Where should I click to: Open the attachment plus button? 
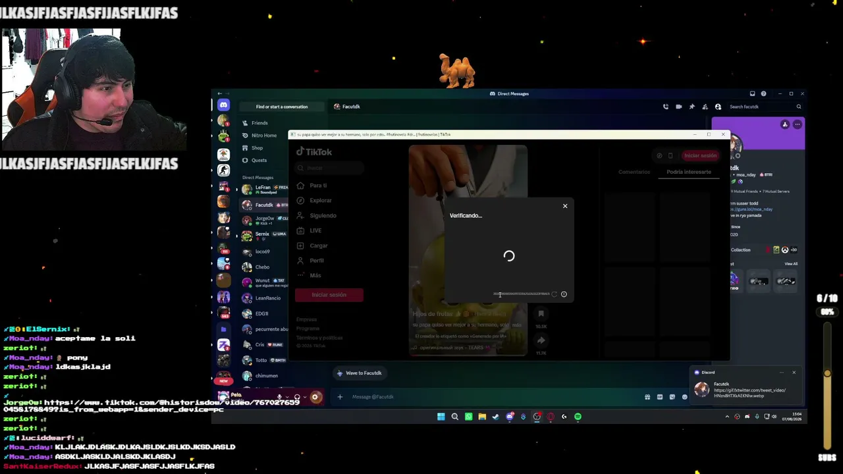click(340, 397)
